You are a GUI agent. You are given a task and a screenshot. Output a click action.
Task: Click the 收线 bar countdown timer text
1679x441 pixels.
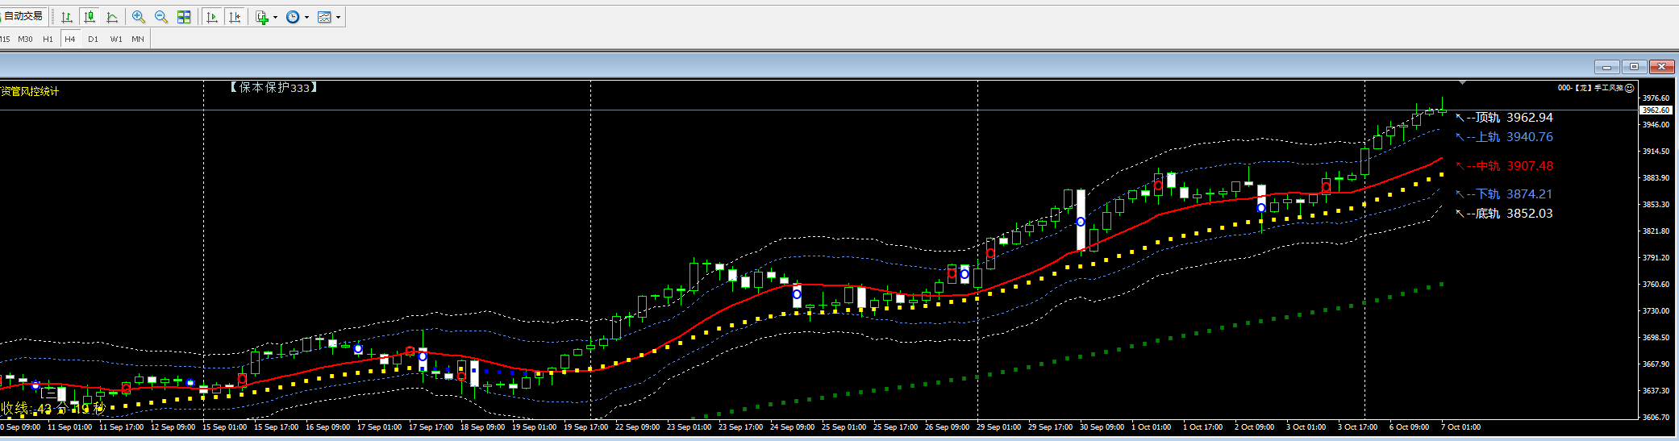[x=52, y=409]
